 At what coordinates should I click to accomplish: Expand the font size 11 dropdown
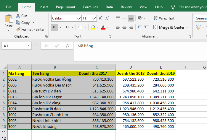coord(94,18)
